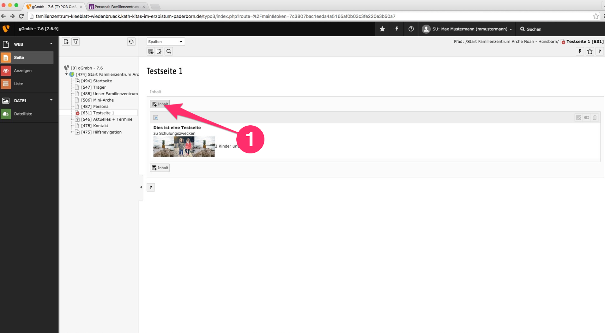Open the Max Mustermann user menu
The width and height of the screenshot is (605, 333).
pyautogui.click(x=467, y=29)
